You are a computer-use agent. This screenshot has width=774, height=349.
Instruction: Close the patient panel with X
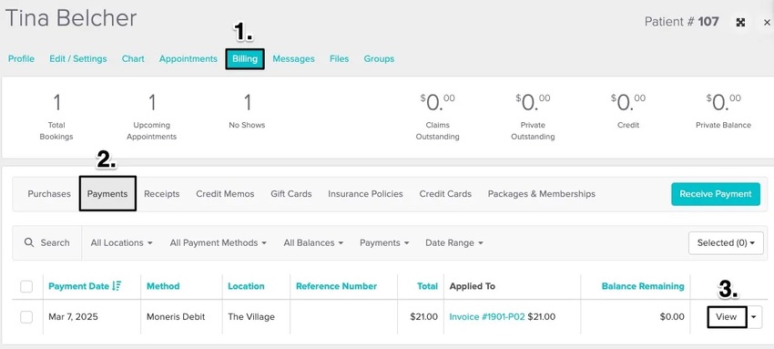click(767, 23)
